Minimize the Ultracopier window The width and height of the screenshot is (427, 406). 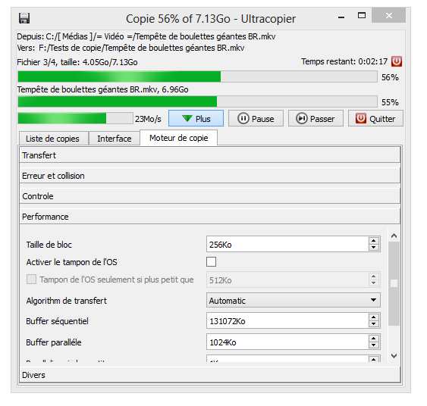(341, 17)
